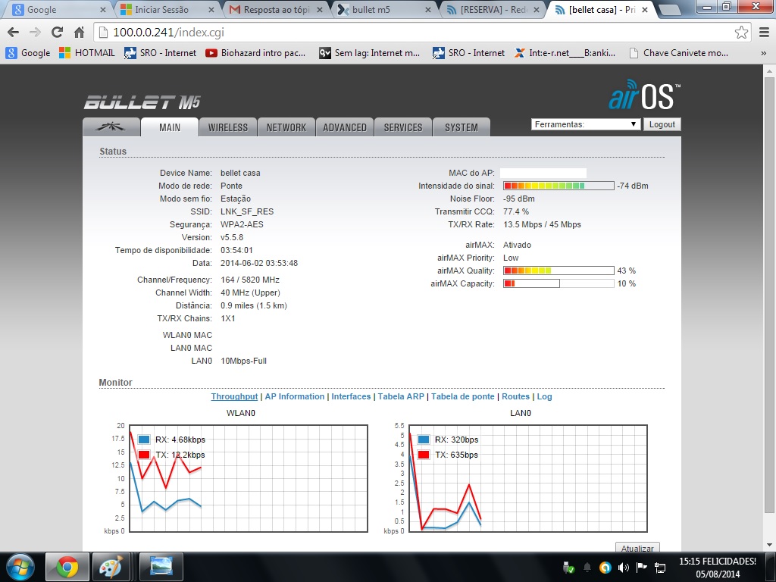Open the Routes link
Image resolution: width=776 pixels, height=582 pixels.
click(515, 396)
